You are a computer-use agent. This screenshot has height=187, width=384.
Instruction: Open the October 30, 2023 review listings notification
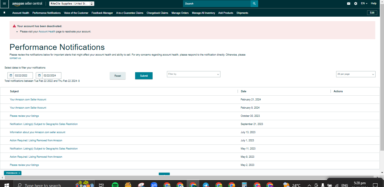click(24, 116)
